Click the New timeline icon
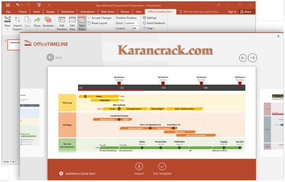Screen dimensions: 285x182 click(x=8, y=19)
